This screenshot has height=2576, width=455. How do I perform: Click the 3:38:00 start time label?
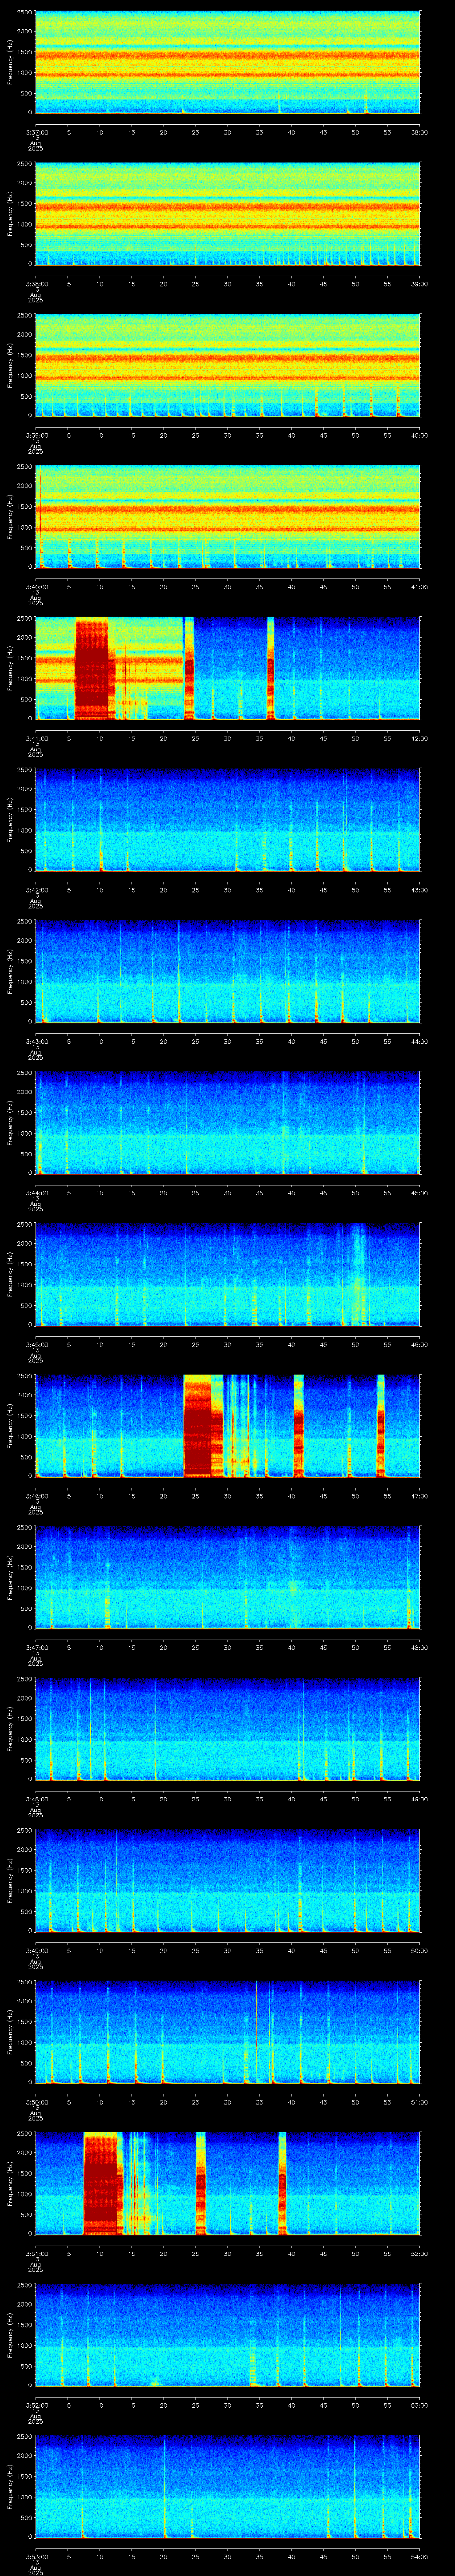[36, 284]
